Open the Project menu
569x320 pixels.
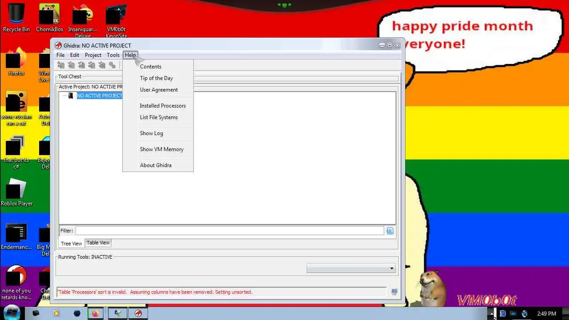click(x=93, y=55)
